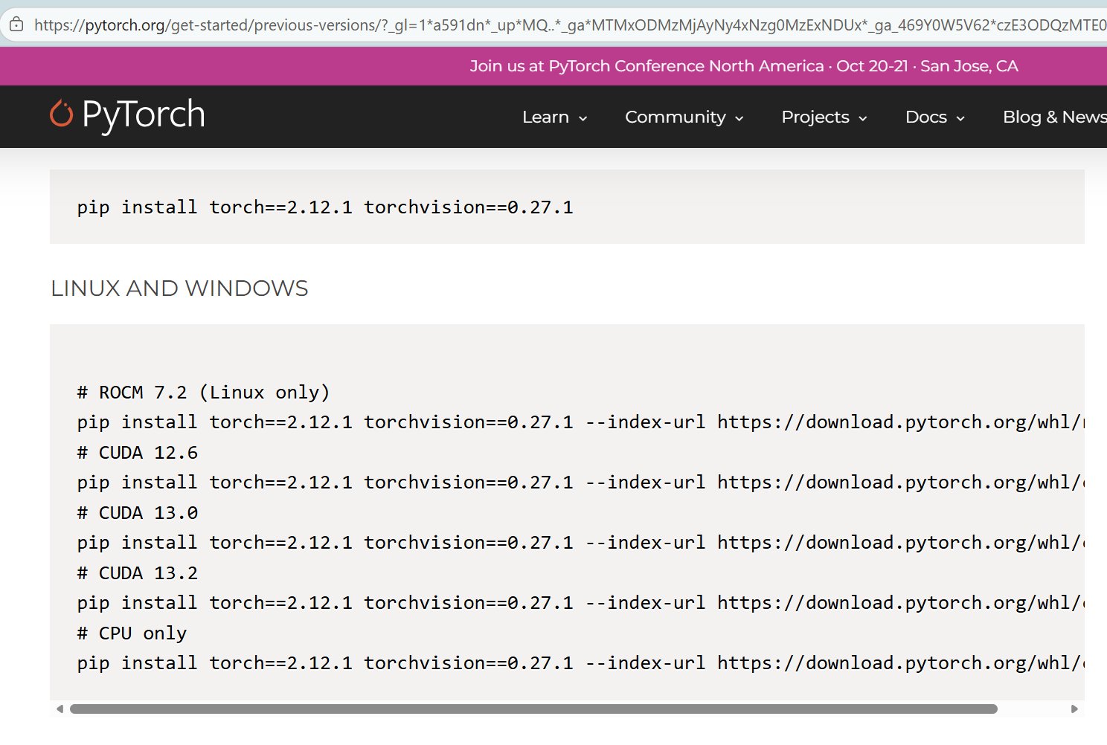Click the code block horizontal scrollbar thumb
The image size is (1107, 745).
pyautogui.click(x=533, y=709)
